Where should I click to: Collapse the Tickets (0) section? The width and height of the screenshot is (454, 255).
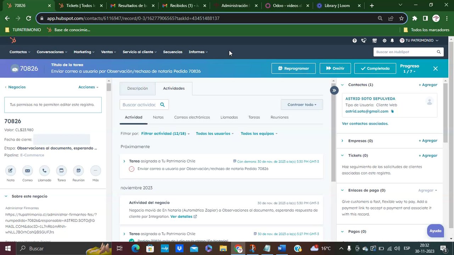[342, 155]
